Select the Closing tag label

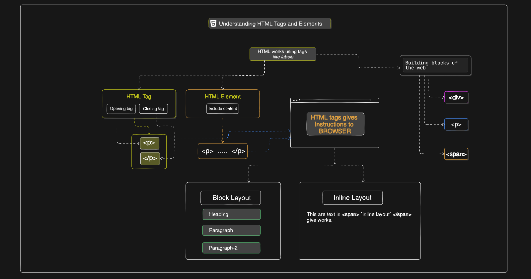click(x=153, y=109)
